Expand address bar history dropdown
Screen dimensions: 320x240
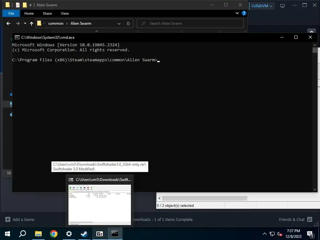[x=119, y=23]
